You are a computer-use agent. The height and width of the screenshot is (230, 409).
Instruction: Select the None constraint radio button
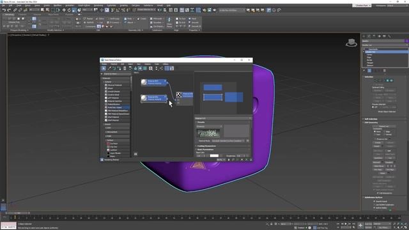(375, 132)
